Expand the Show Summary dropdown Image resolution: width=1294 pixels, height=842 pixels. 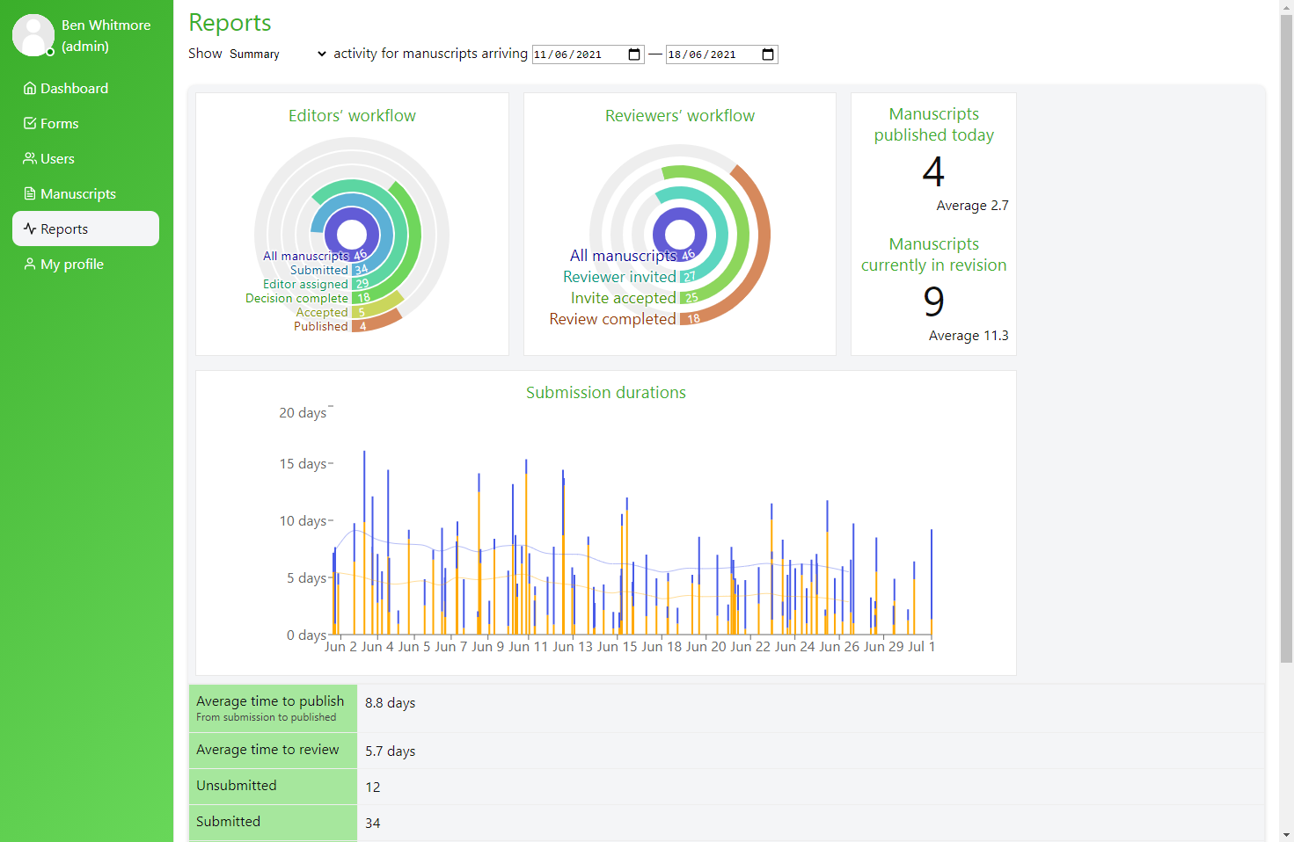click(277, 54)
